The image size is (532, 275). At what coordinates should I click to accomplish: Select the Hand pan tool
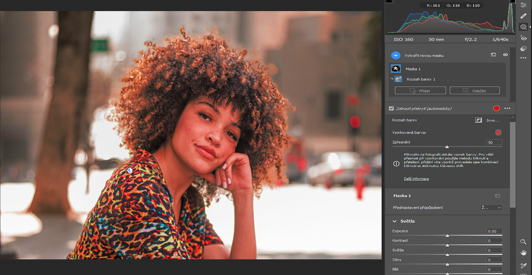click(524, 253)
